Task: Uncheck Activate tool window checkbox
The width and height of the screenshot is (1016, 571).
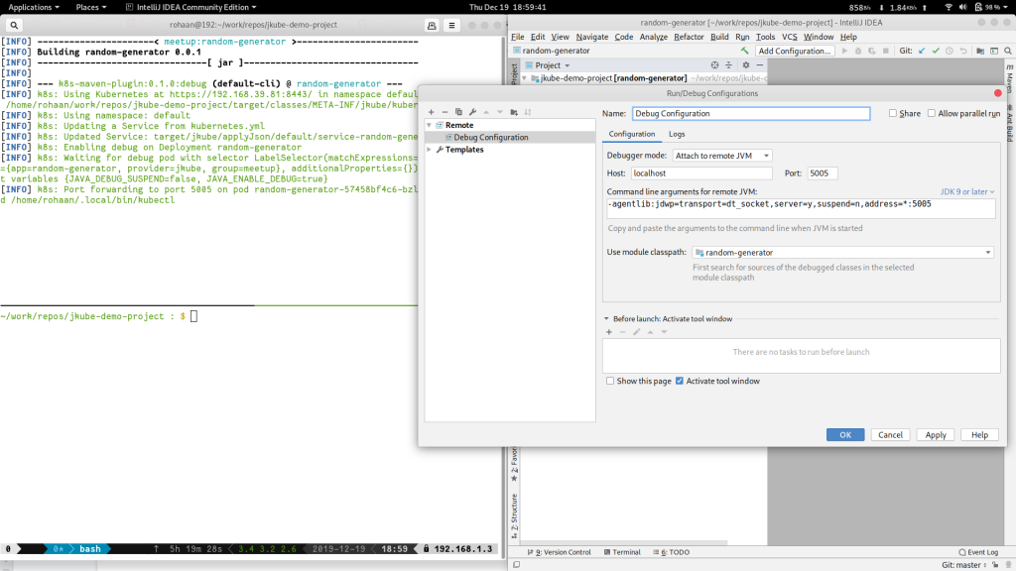Action: 680,381
